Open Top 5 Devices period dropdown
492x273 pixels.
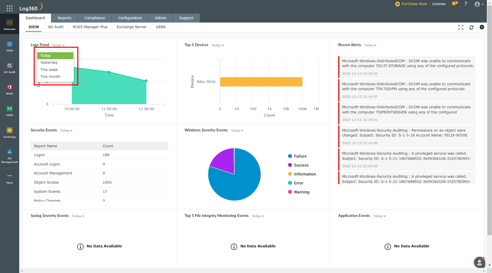coord(218,45)
